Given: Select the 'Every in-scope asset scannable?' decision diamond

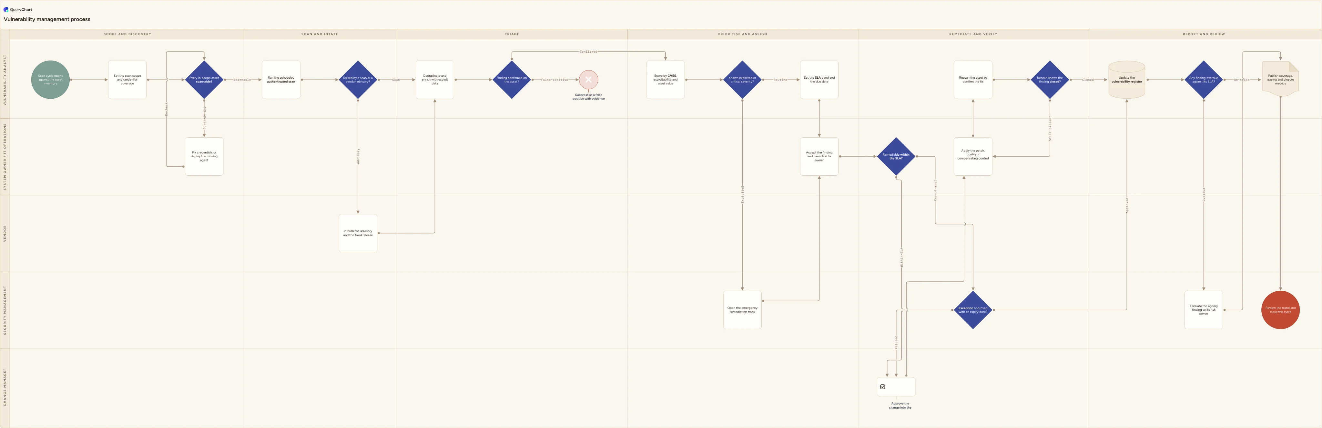Looking at the screenshot, I should coord(204,80).
